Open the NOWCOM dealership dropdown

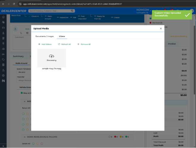point(144,11)
